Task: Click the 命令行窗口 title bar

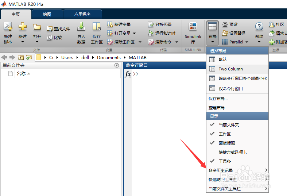Action: (x=165, y=65)
